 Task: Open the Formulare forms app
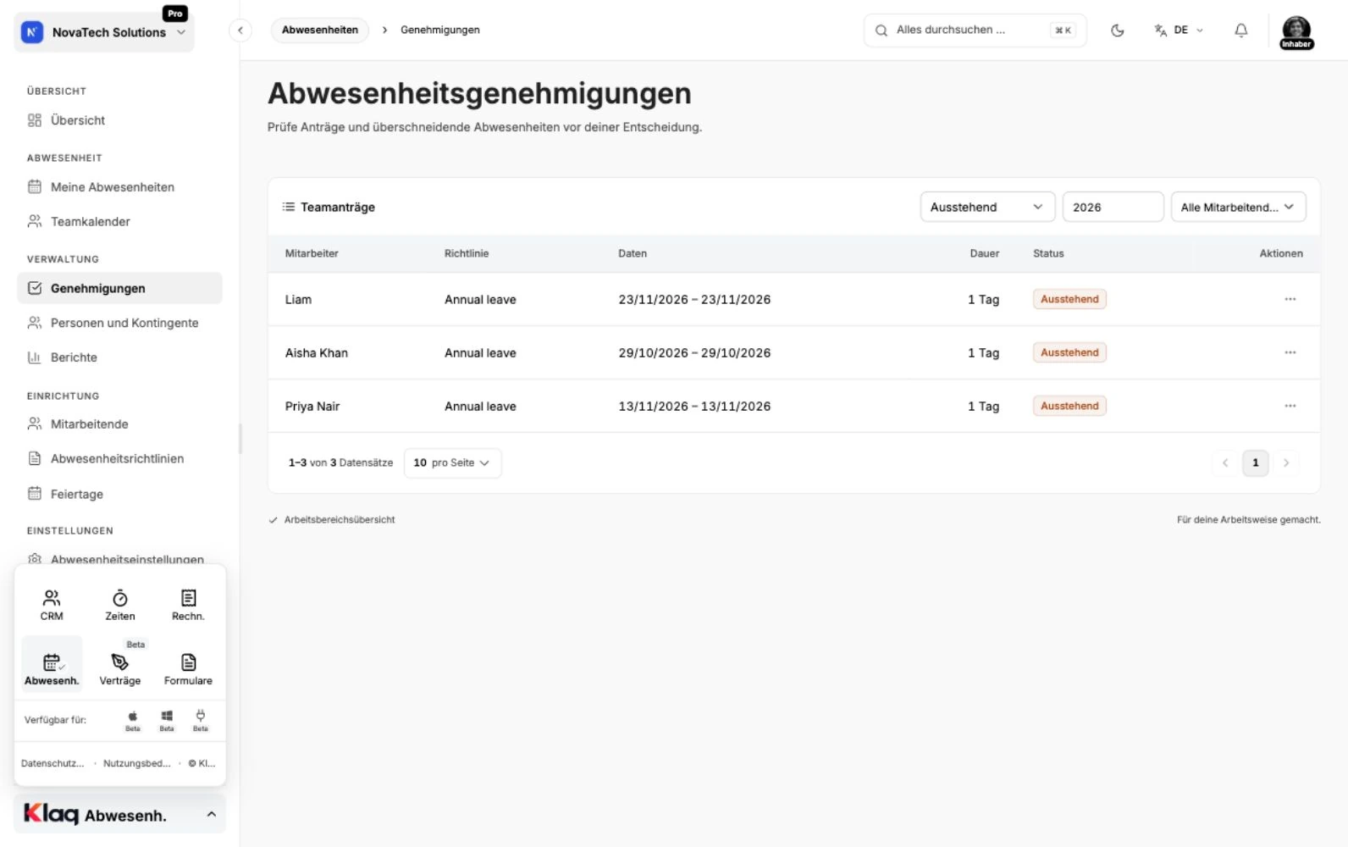coord(188,667)
